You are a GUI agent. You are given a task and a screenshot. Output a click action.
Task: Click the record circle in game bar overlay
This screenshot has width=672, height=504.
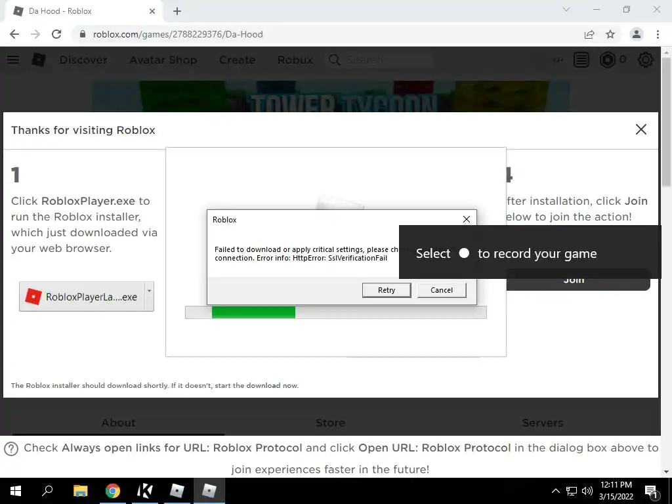pos(464,253)
